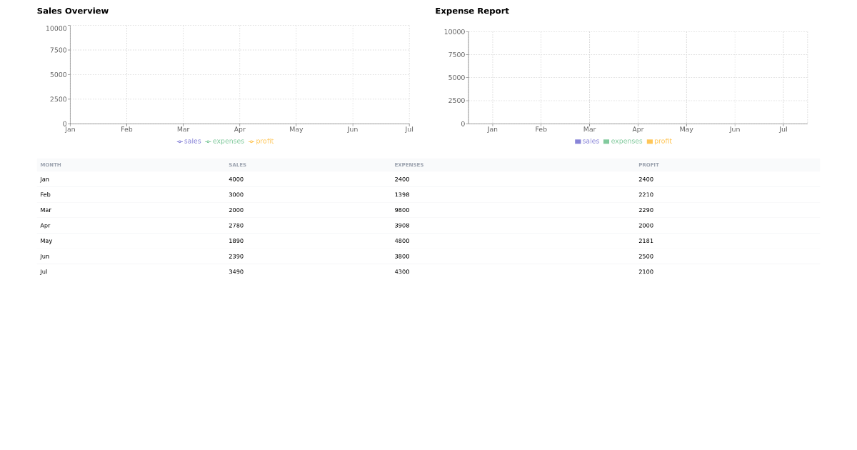Sort the table by the MONTH column
Screen dimensions: 857x450
49,164
